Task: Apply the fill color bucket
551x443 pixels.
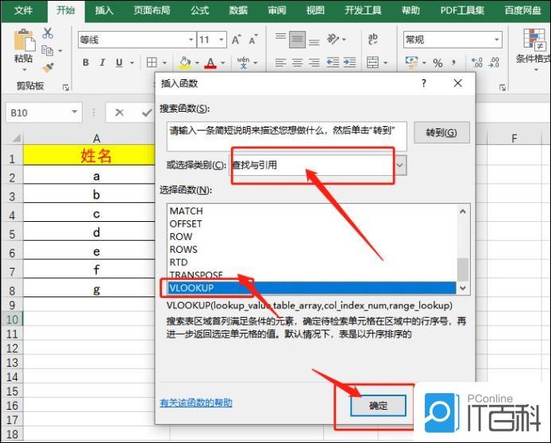Action: click(185, 63)
